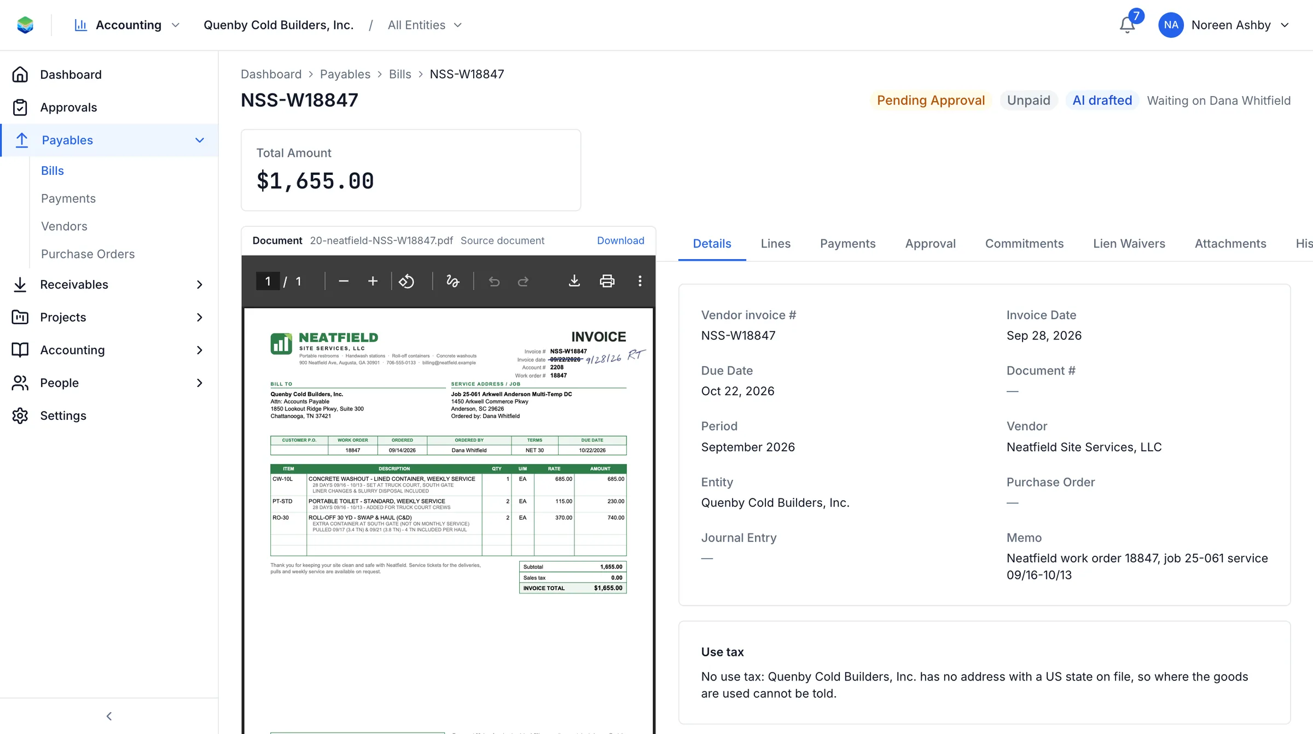Select the PDF draw annotation tool
Image resolution: width=1313 pixels, height=734 pixels.
click(452, 281)
